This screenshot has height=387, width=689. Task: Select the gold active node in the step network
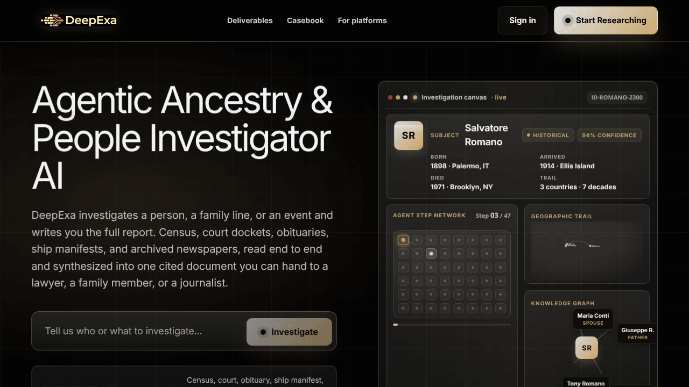(x=403, y=240)
